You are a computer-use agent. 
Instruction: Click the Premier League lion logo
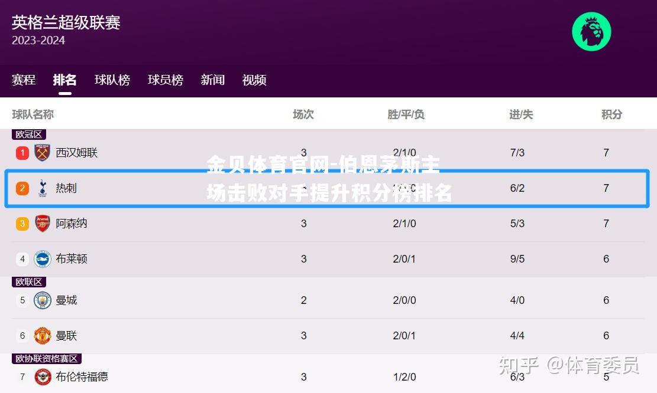(591, 31)
